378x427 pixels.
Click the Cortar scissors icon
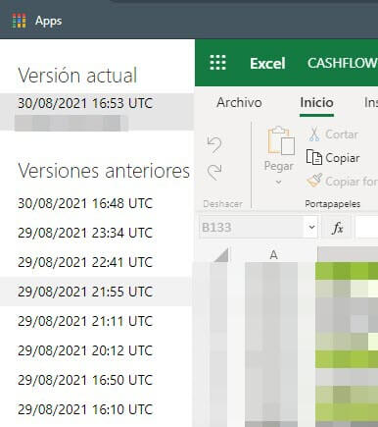(314, 134)
